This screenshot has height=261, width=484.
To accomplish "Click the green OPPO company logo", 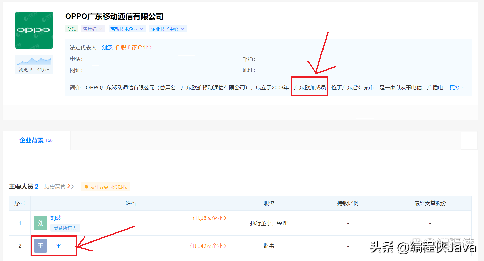I will [x=34, y=30].
